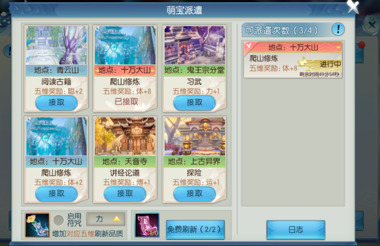Enable the 启用符咒 radio toggle
Screen dimensions: 380x246
58,220
